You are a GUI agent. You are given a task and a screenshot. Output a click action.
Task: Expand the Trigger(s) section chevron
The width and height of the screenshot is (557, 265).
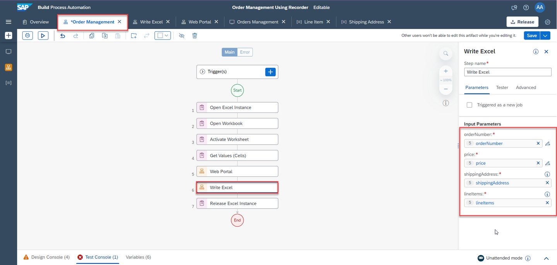point(202,72)
